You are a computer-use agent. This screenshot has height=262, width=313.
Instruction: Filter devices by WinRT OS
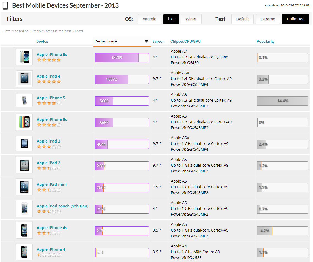191,19
